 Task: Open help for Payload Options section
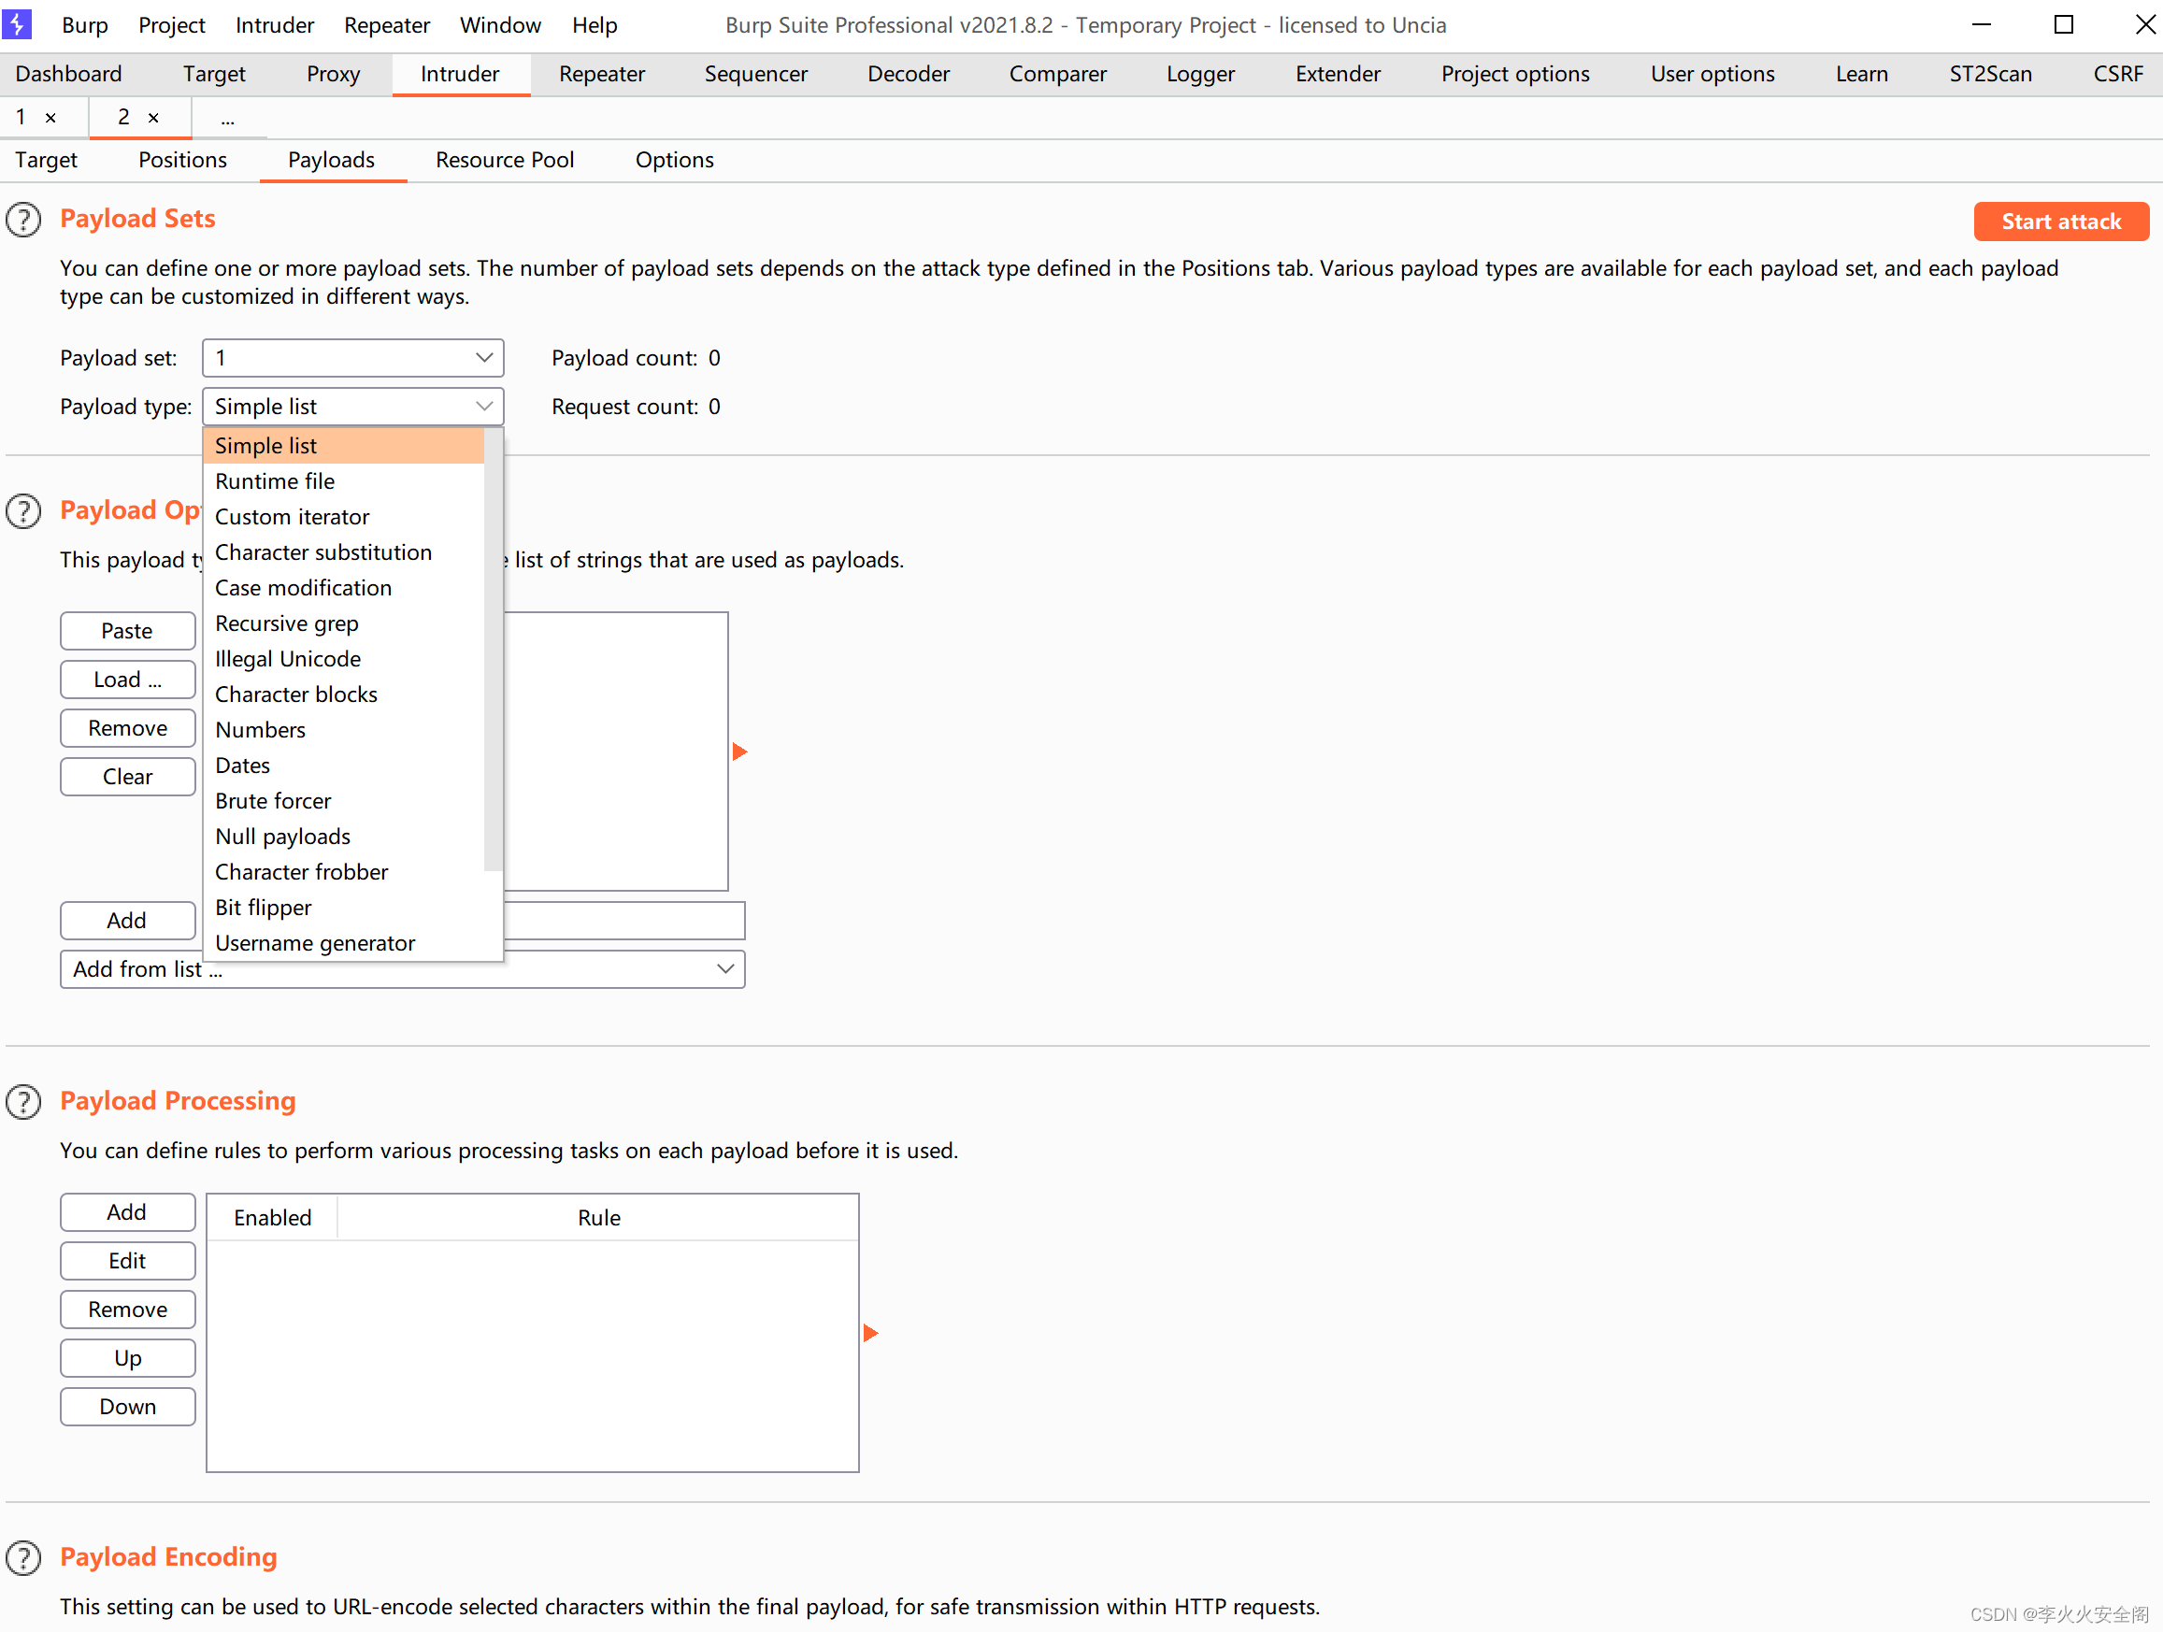point(23,511)
